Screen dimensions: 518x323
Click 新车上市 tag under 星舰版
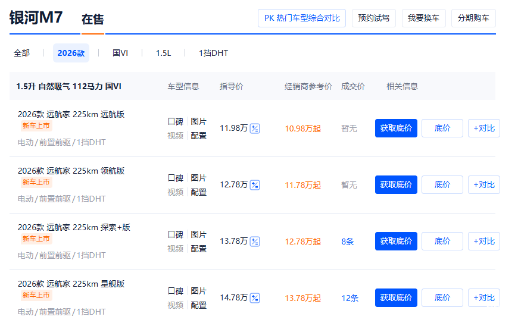36,295
